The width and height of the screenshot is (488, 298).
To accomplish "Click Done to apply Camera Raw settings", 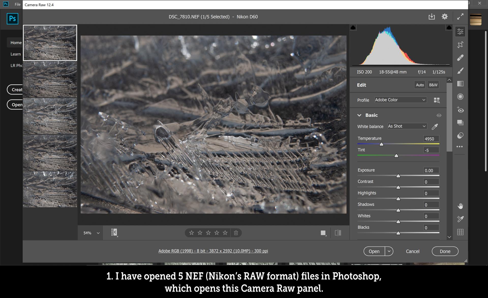I will point(445,251).
